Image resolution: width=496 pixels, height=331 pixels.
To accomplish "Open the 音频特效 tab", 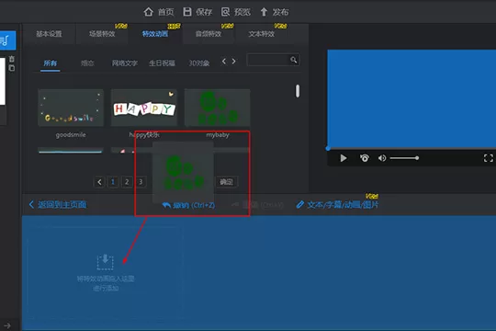I will 209,34.
